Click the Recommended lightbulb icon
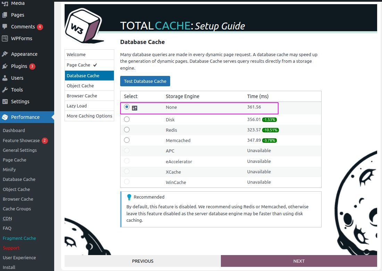This screenshot has width=382, height=271. 129,197
